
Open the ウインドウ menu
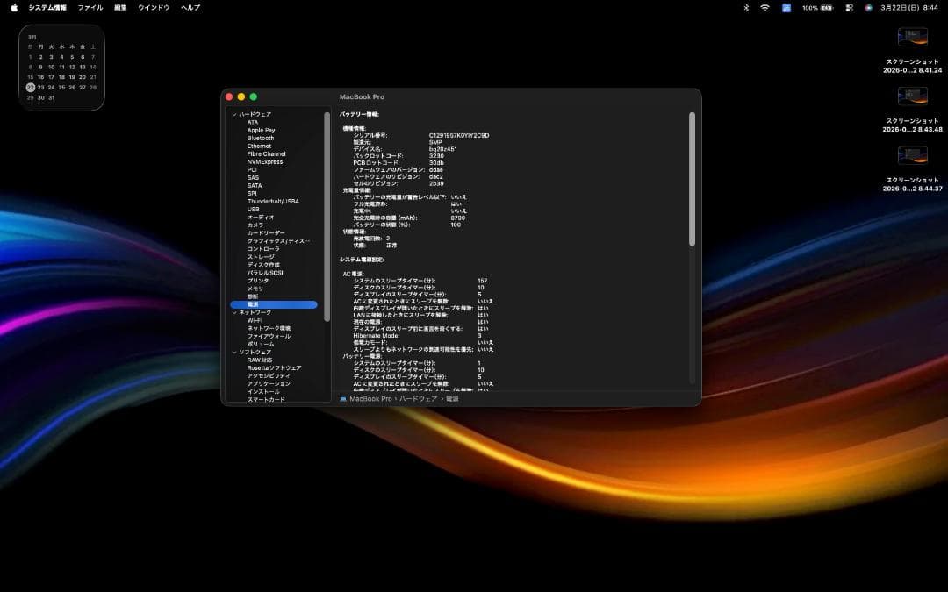[154, 8]
